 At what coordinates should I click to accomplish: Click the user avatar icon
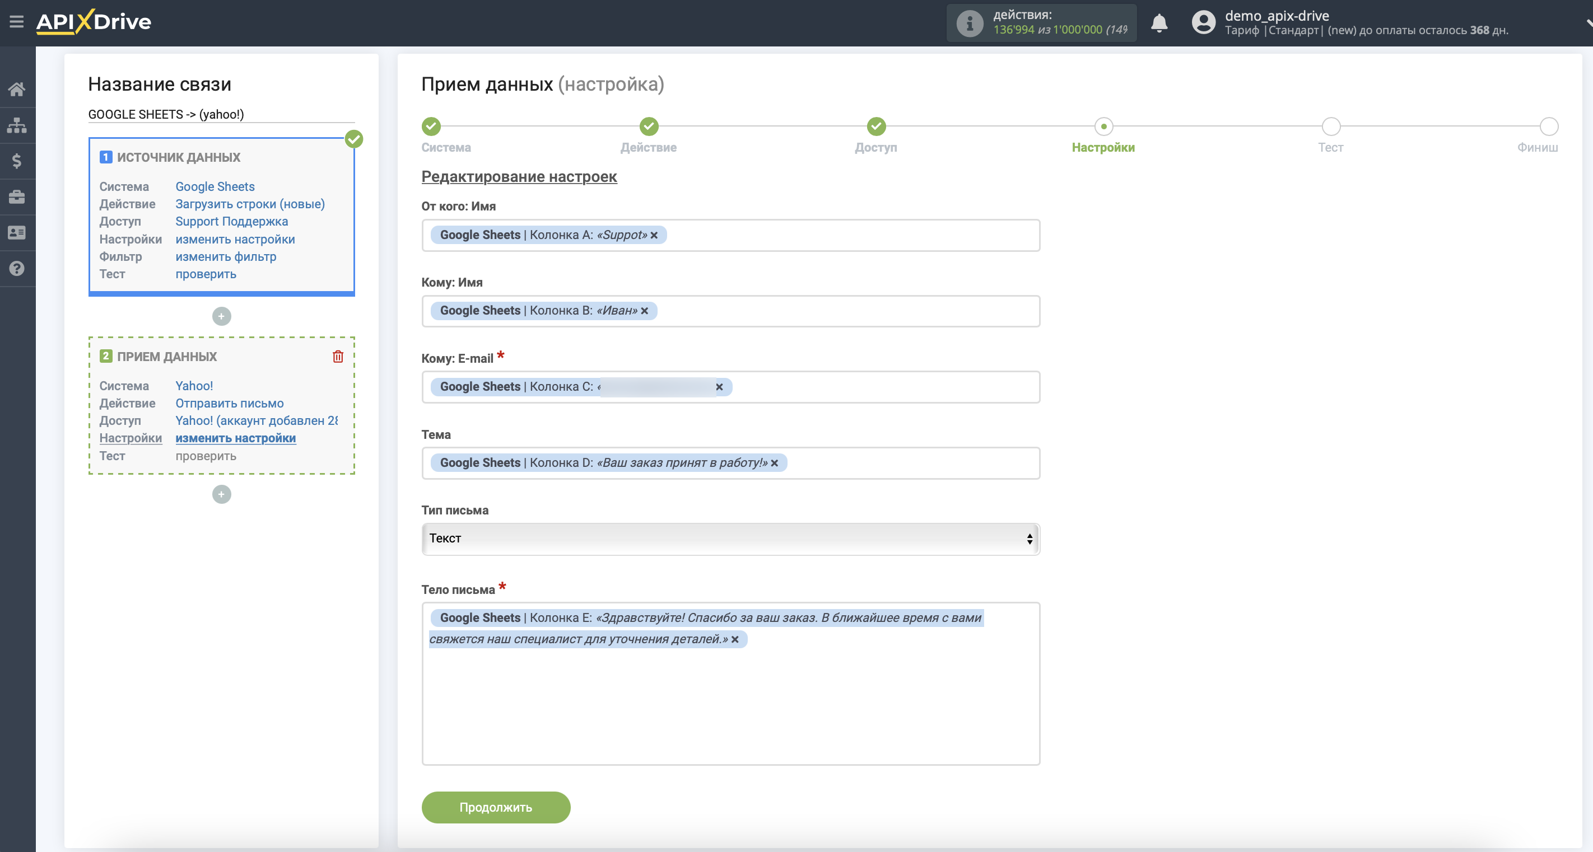coord(1203,23)
